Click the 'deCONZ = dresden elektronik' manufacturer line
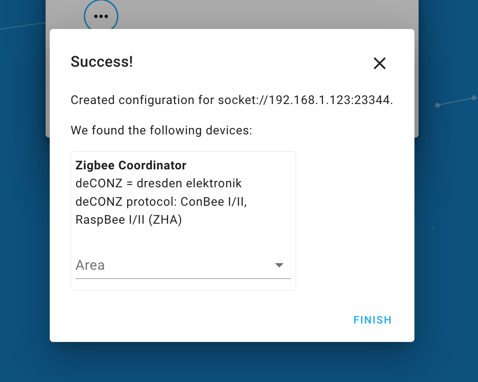478x382 pixels. point(158,183)
